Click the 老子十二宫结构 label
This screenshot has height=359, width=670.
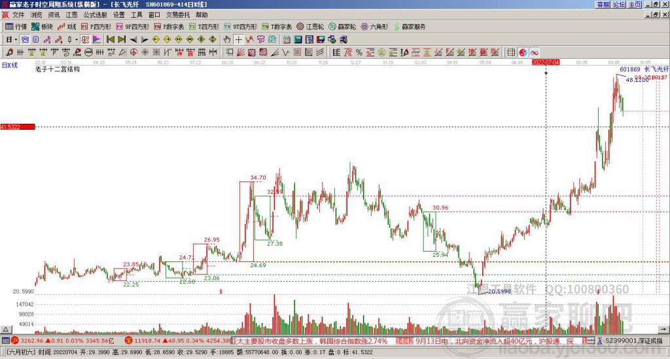click(58, 69)
